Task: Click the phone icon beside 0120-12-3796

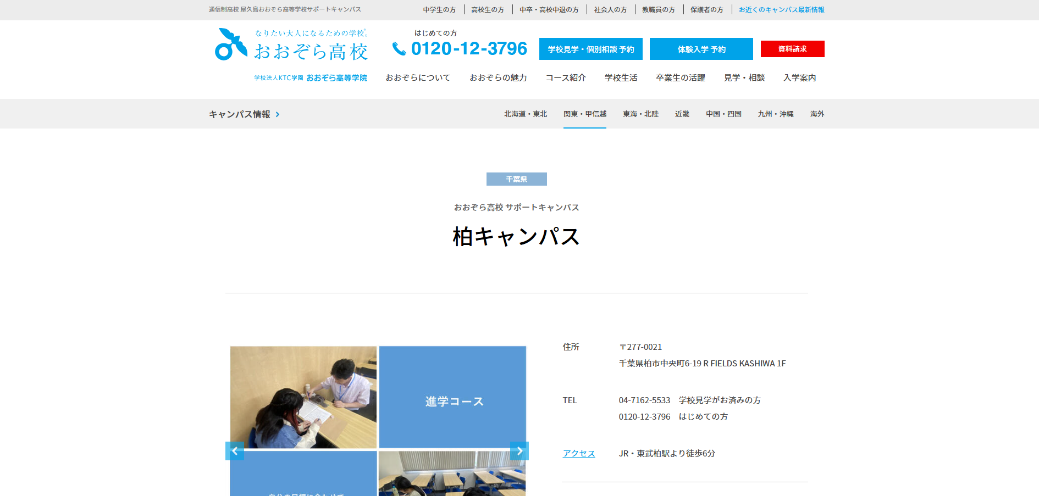Action: pos(399,49)
